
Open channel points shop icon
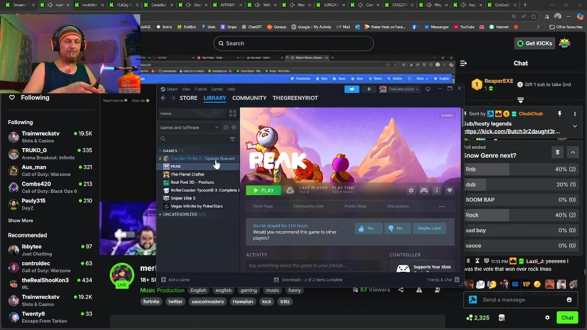502,318
